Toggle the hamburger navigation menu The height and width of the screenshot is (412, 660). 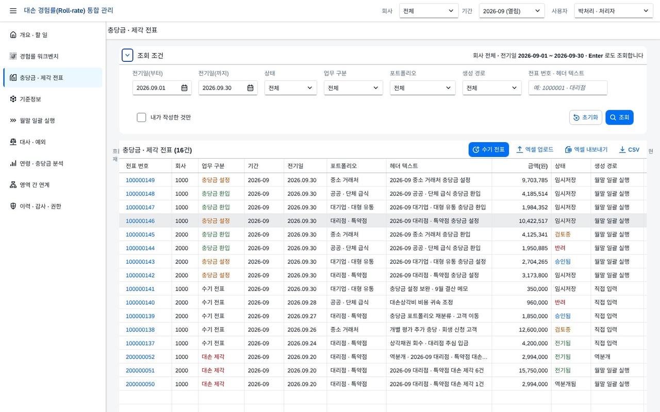pyautogui.click(x=13, y=11)
